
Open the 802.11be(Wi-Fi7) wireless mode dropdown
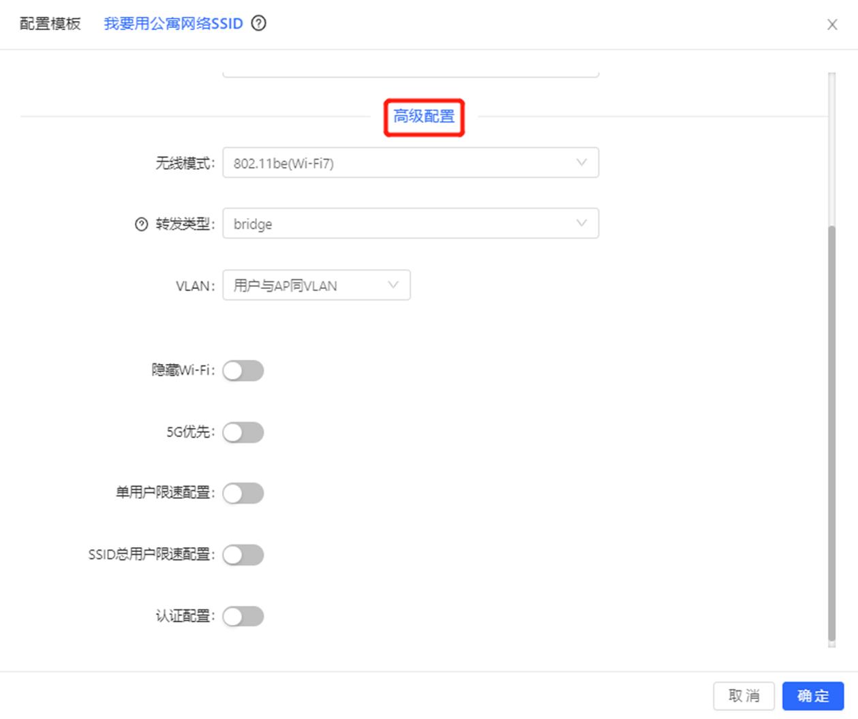(409, 162)
